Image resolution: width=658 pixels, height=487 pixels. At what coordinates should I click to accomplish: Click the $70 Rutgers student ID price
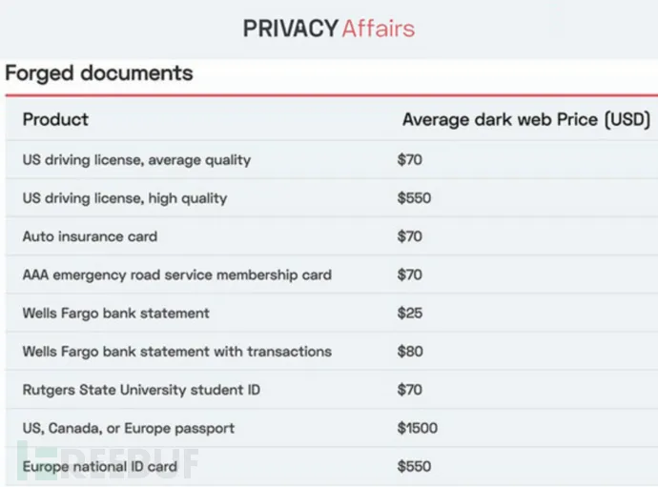410,390
